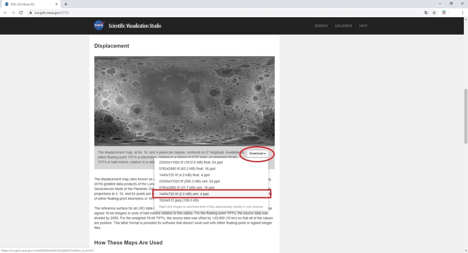Bookmark this page with the star icon

434,12
